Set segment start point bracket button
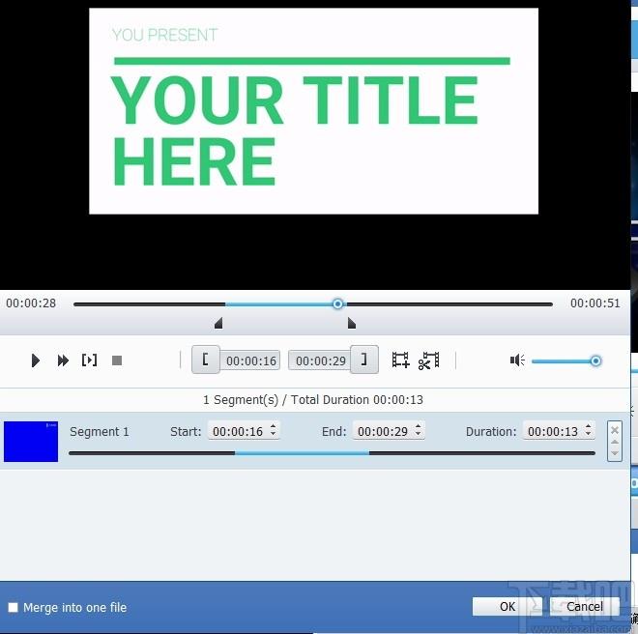This screenshot has width=638, height=634. [206, 360]
